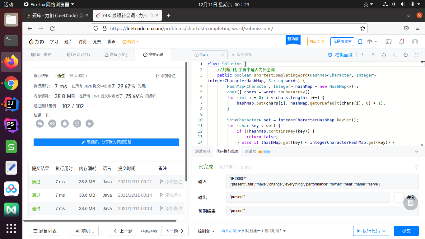Show applications grid in the dock
Image resolution: width=425 pixels, height=239 pixels.
tap(11, 228)
